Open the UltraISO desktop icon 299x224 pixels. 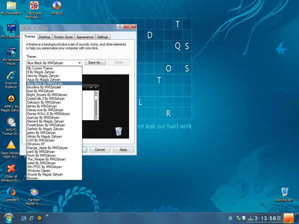click(x=57, y=8)
